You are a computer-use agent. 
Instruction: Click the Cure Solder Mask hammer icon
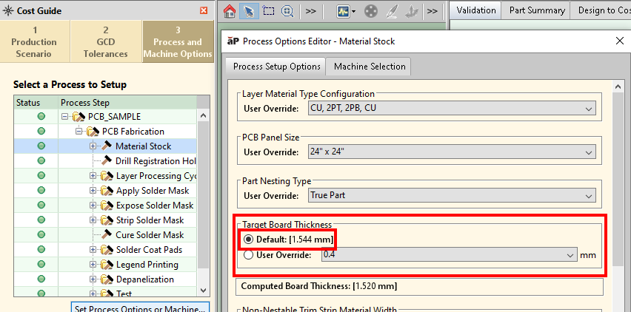click(107, 234)
